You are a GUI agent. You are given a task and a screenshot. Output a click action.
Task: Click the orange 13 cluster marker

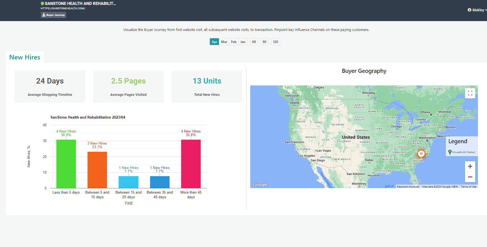421,154
